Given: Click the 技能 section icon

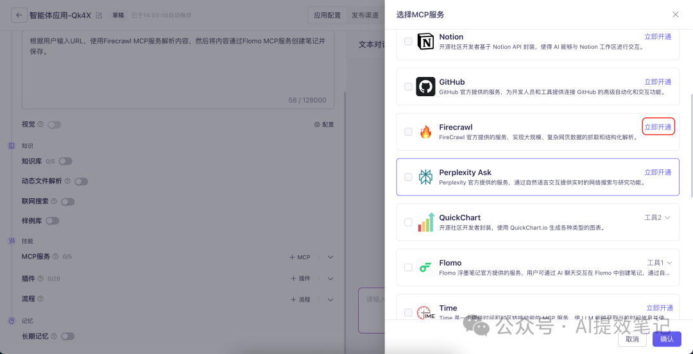Looking at the screenshot, I should pyautogui.click(x=12, y=241).
